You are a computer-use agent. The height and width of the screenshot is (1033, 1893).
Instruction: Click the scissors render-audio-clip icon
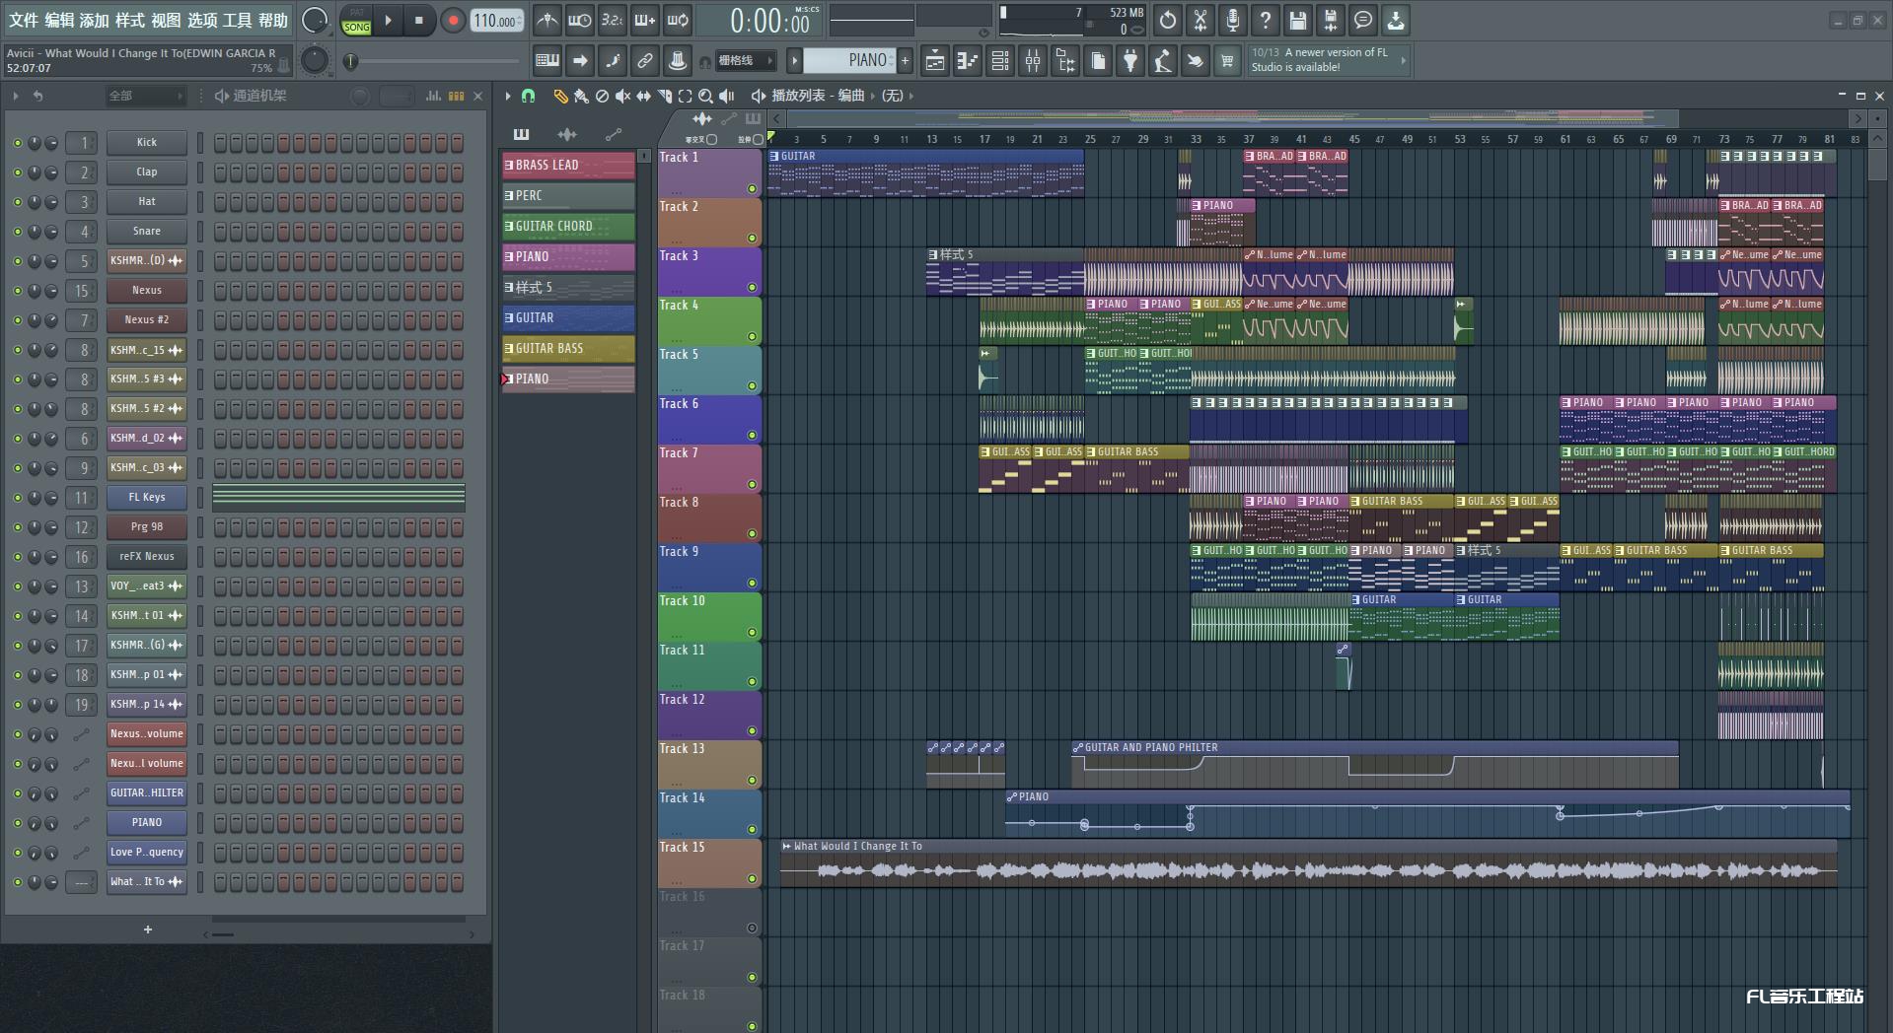(1201, 20)
